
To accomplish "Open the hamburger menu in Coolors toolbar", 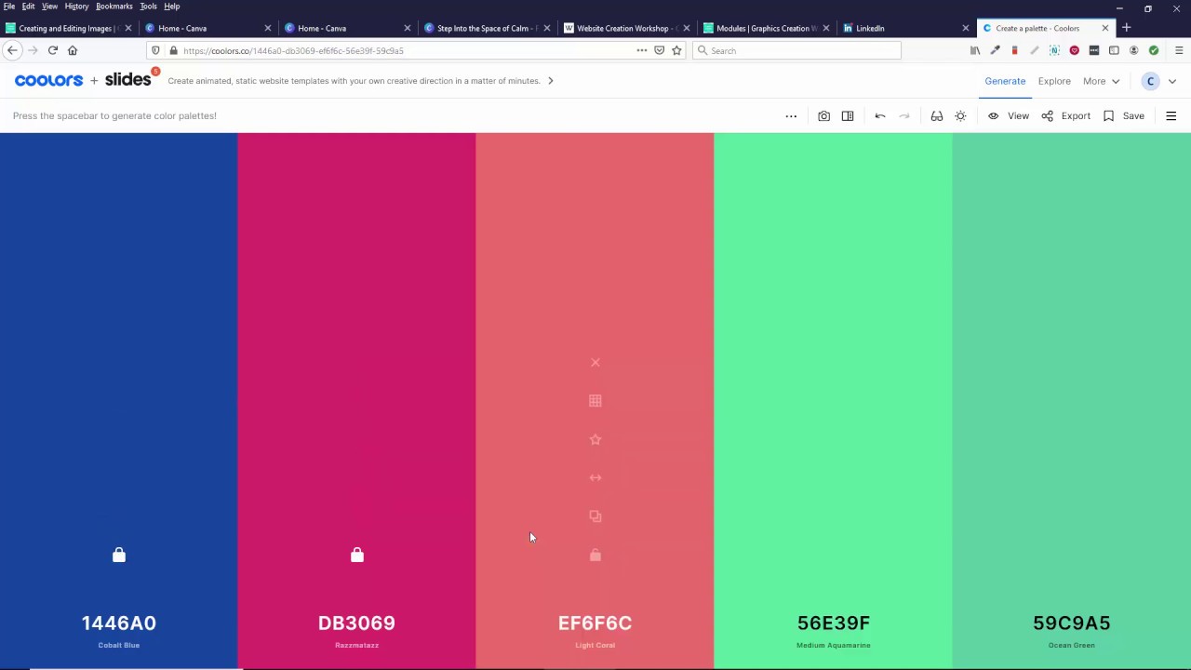I will 1171,116.
